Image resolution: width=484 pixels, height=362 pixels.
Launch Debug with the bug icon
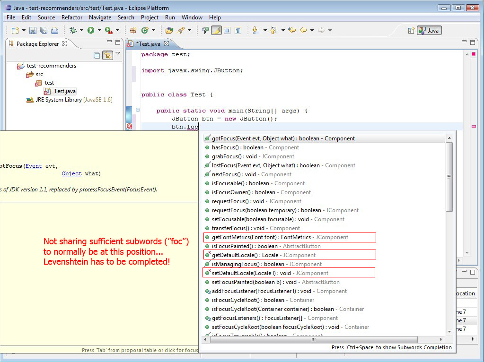(x=73, y=30)
